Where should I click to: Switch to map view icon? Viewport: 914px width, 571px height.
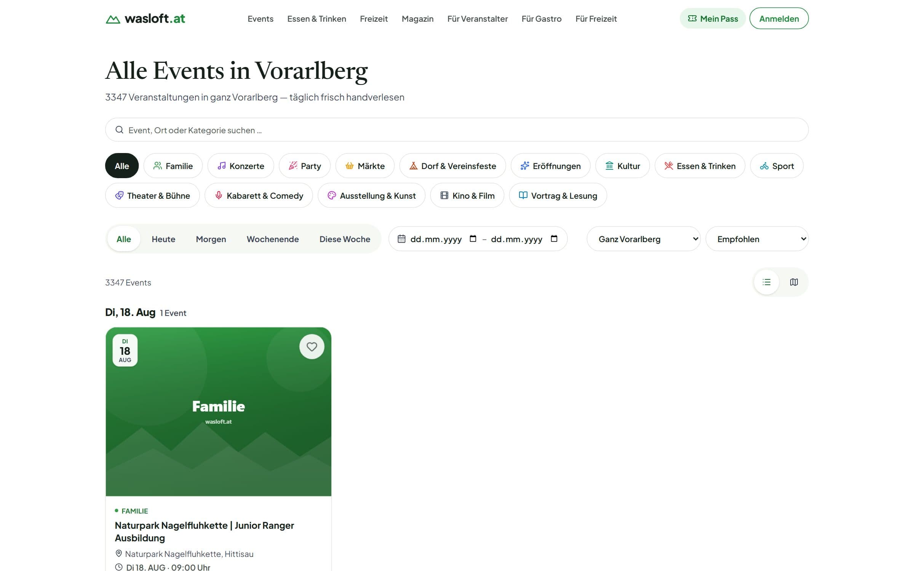[x=794, y=282]
